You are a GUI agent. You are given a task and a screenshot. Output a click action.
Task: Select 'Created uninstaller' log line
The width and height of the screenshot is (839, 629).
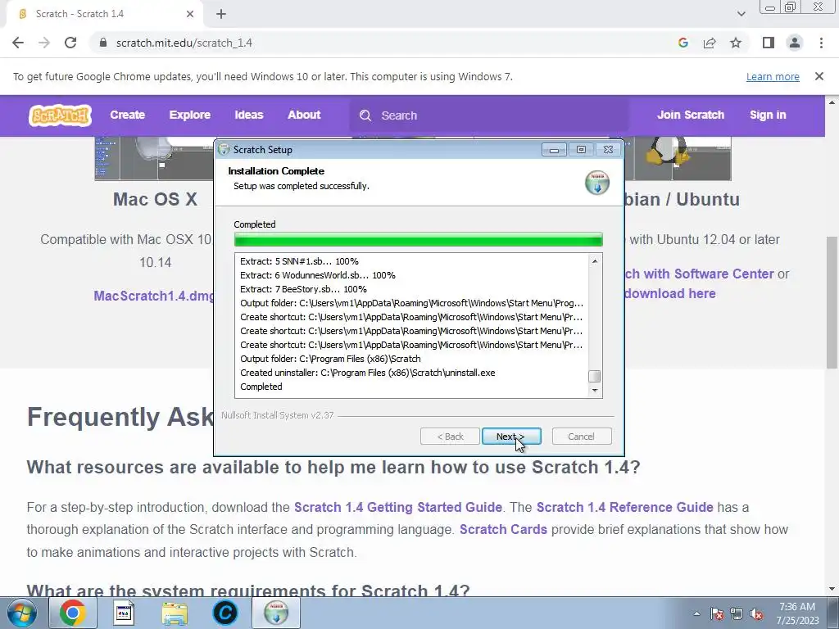(368, 373)
